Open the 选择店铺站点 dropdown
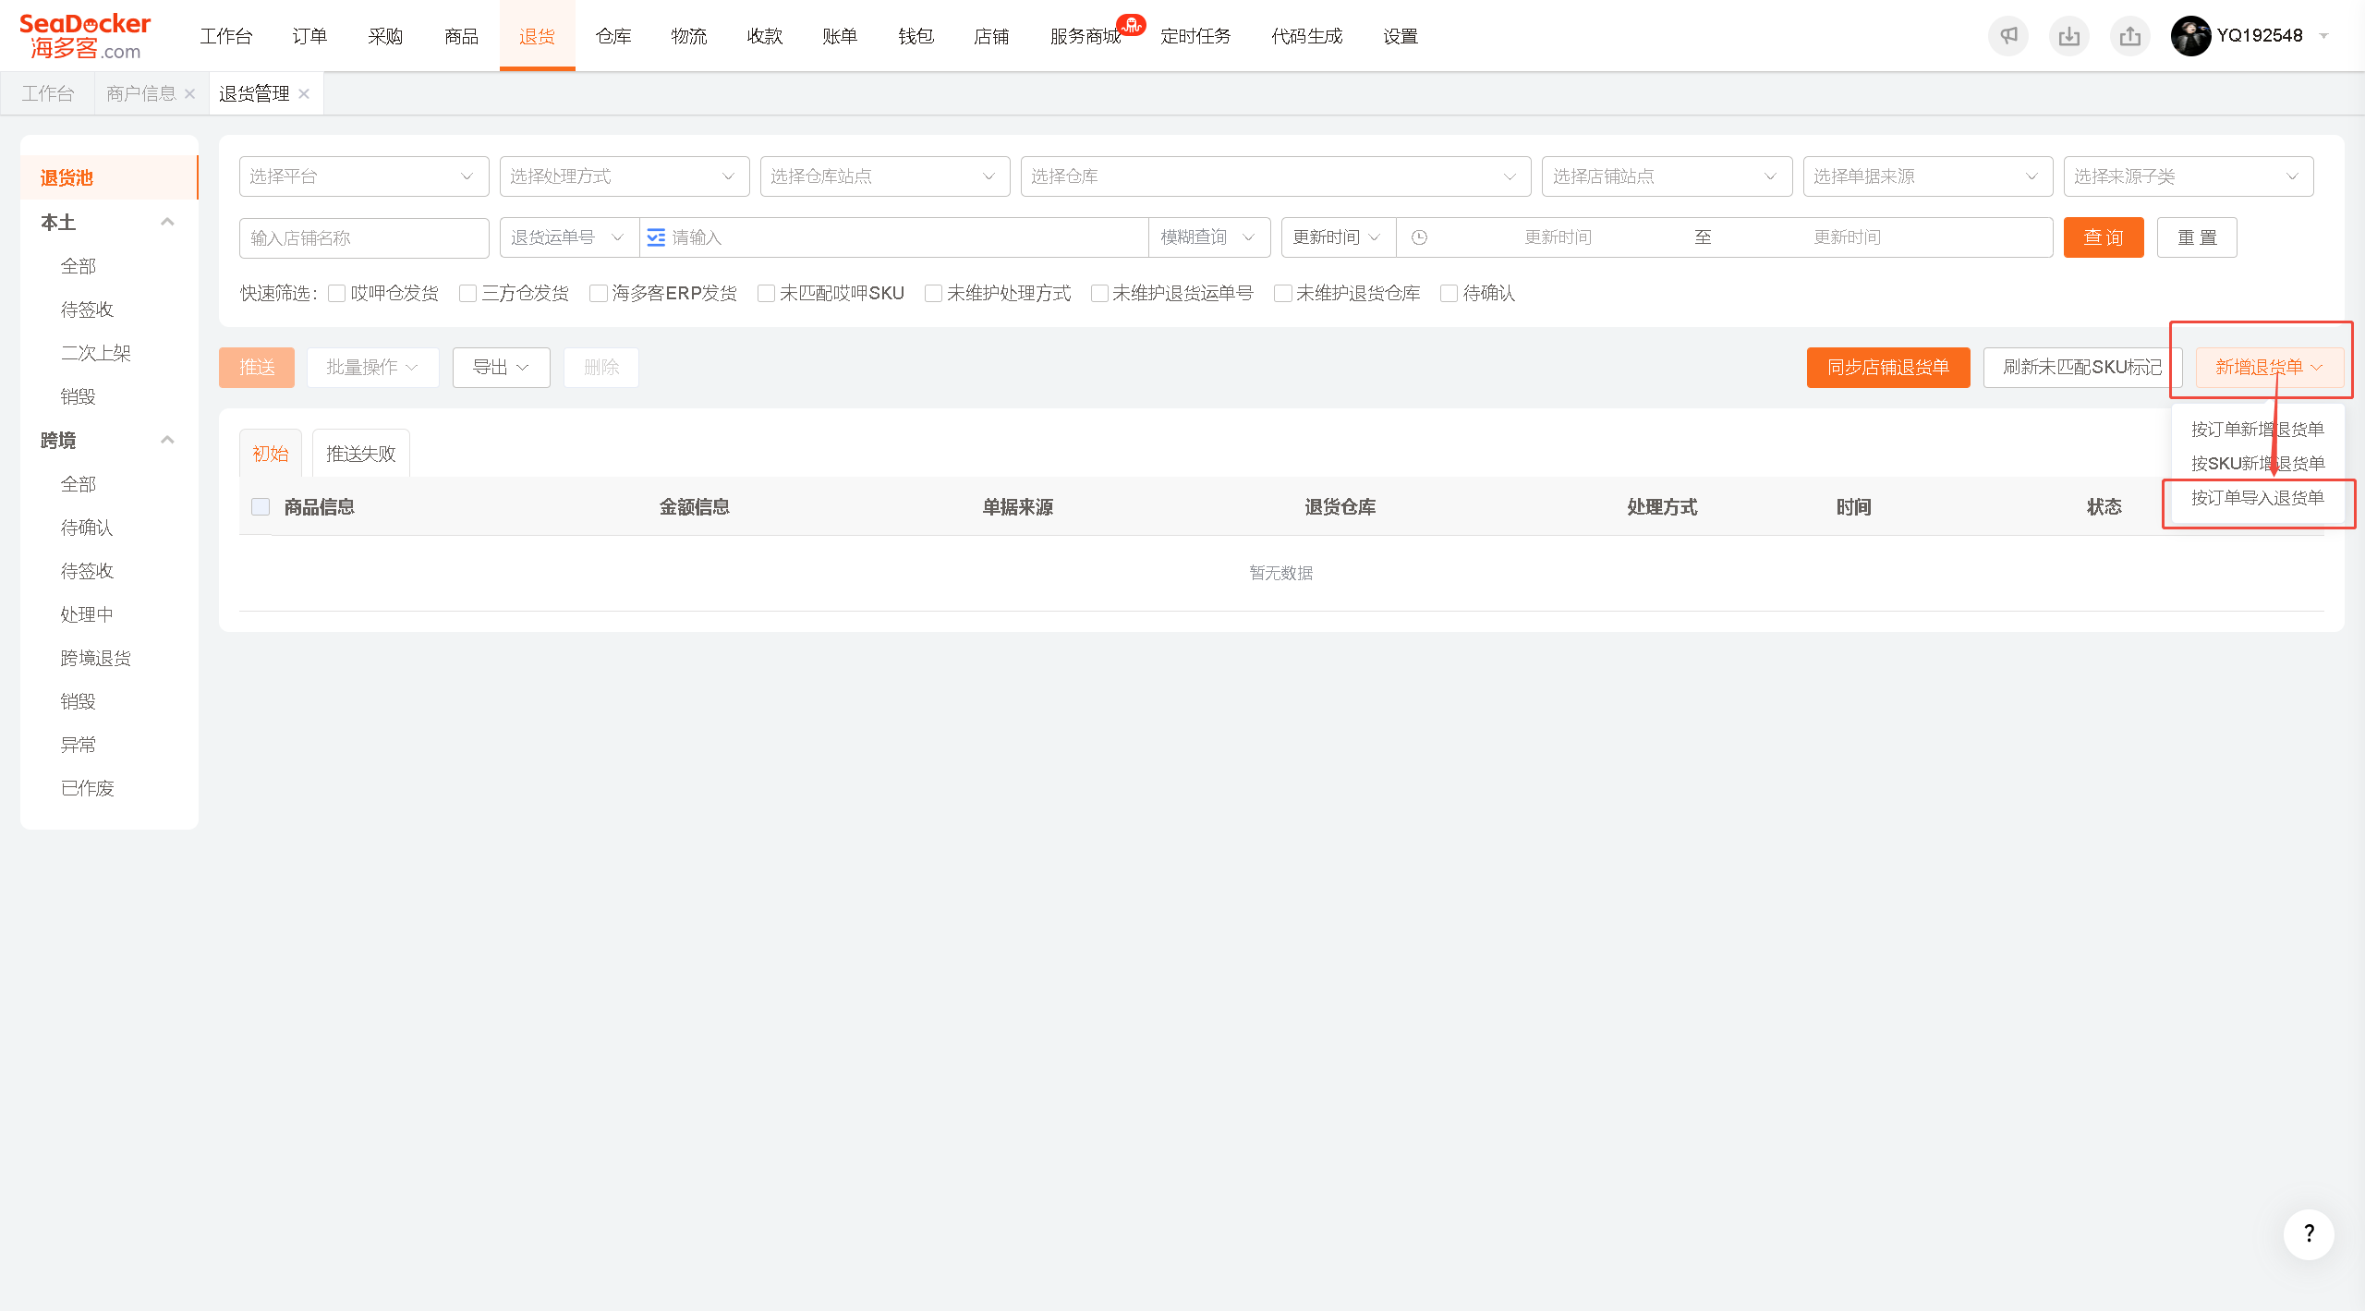 pos(1667,176)
